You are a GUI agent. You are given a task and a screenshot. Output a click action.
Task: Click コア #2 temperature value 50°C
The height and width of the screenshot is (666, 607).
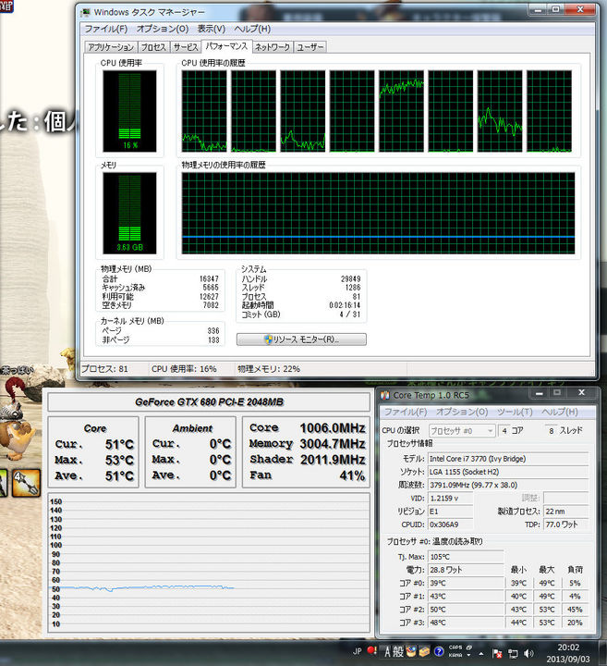coord(466,610)
